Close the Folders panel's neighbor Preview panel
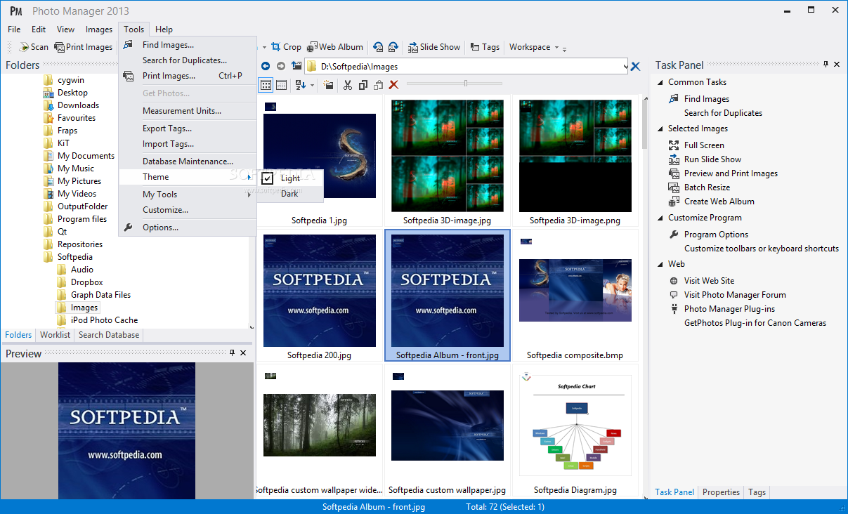Image resolution: width=848 pixels, height=514 pixels. point(243,353)
